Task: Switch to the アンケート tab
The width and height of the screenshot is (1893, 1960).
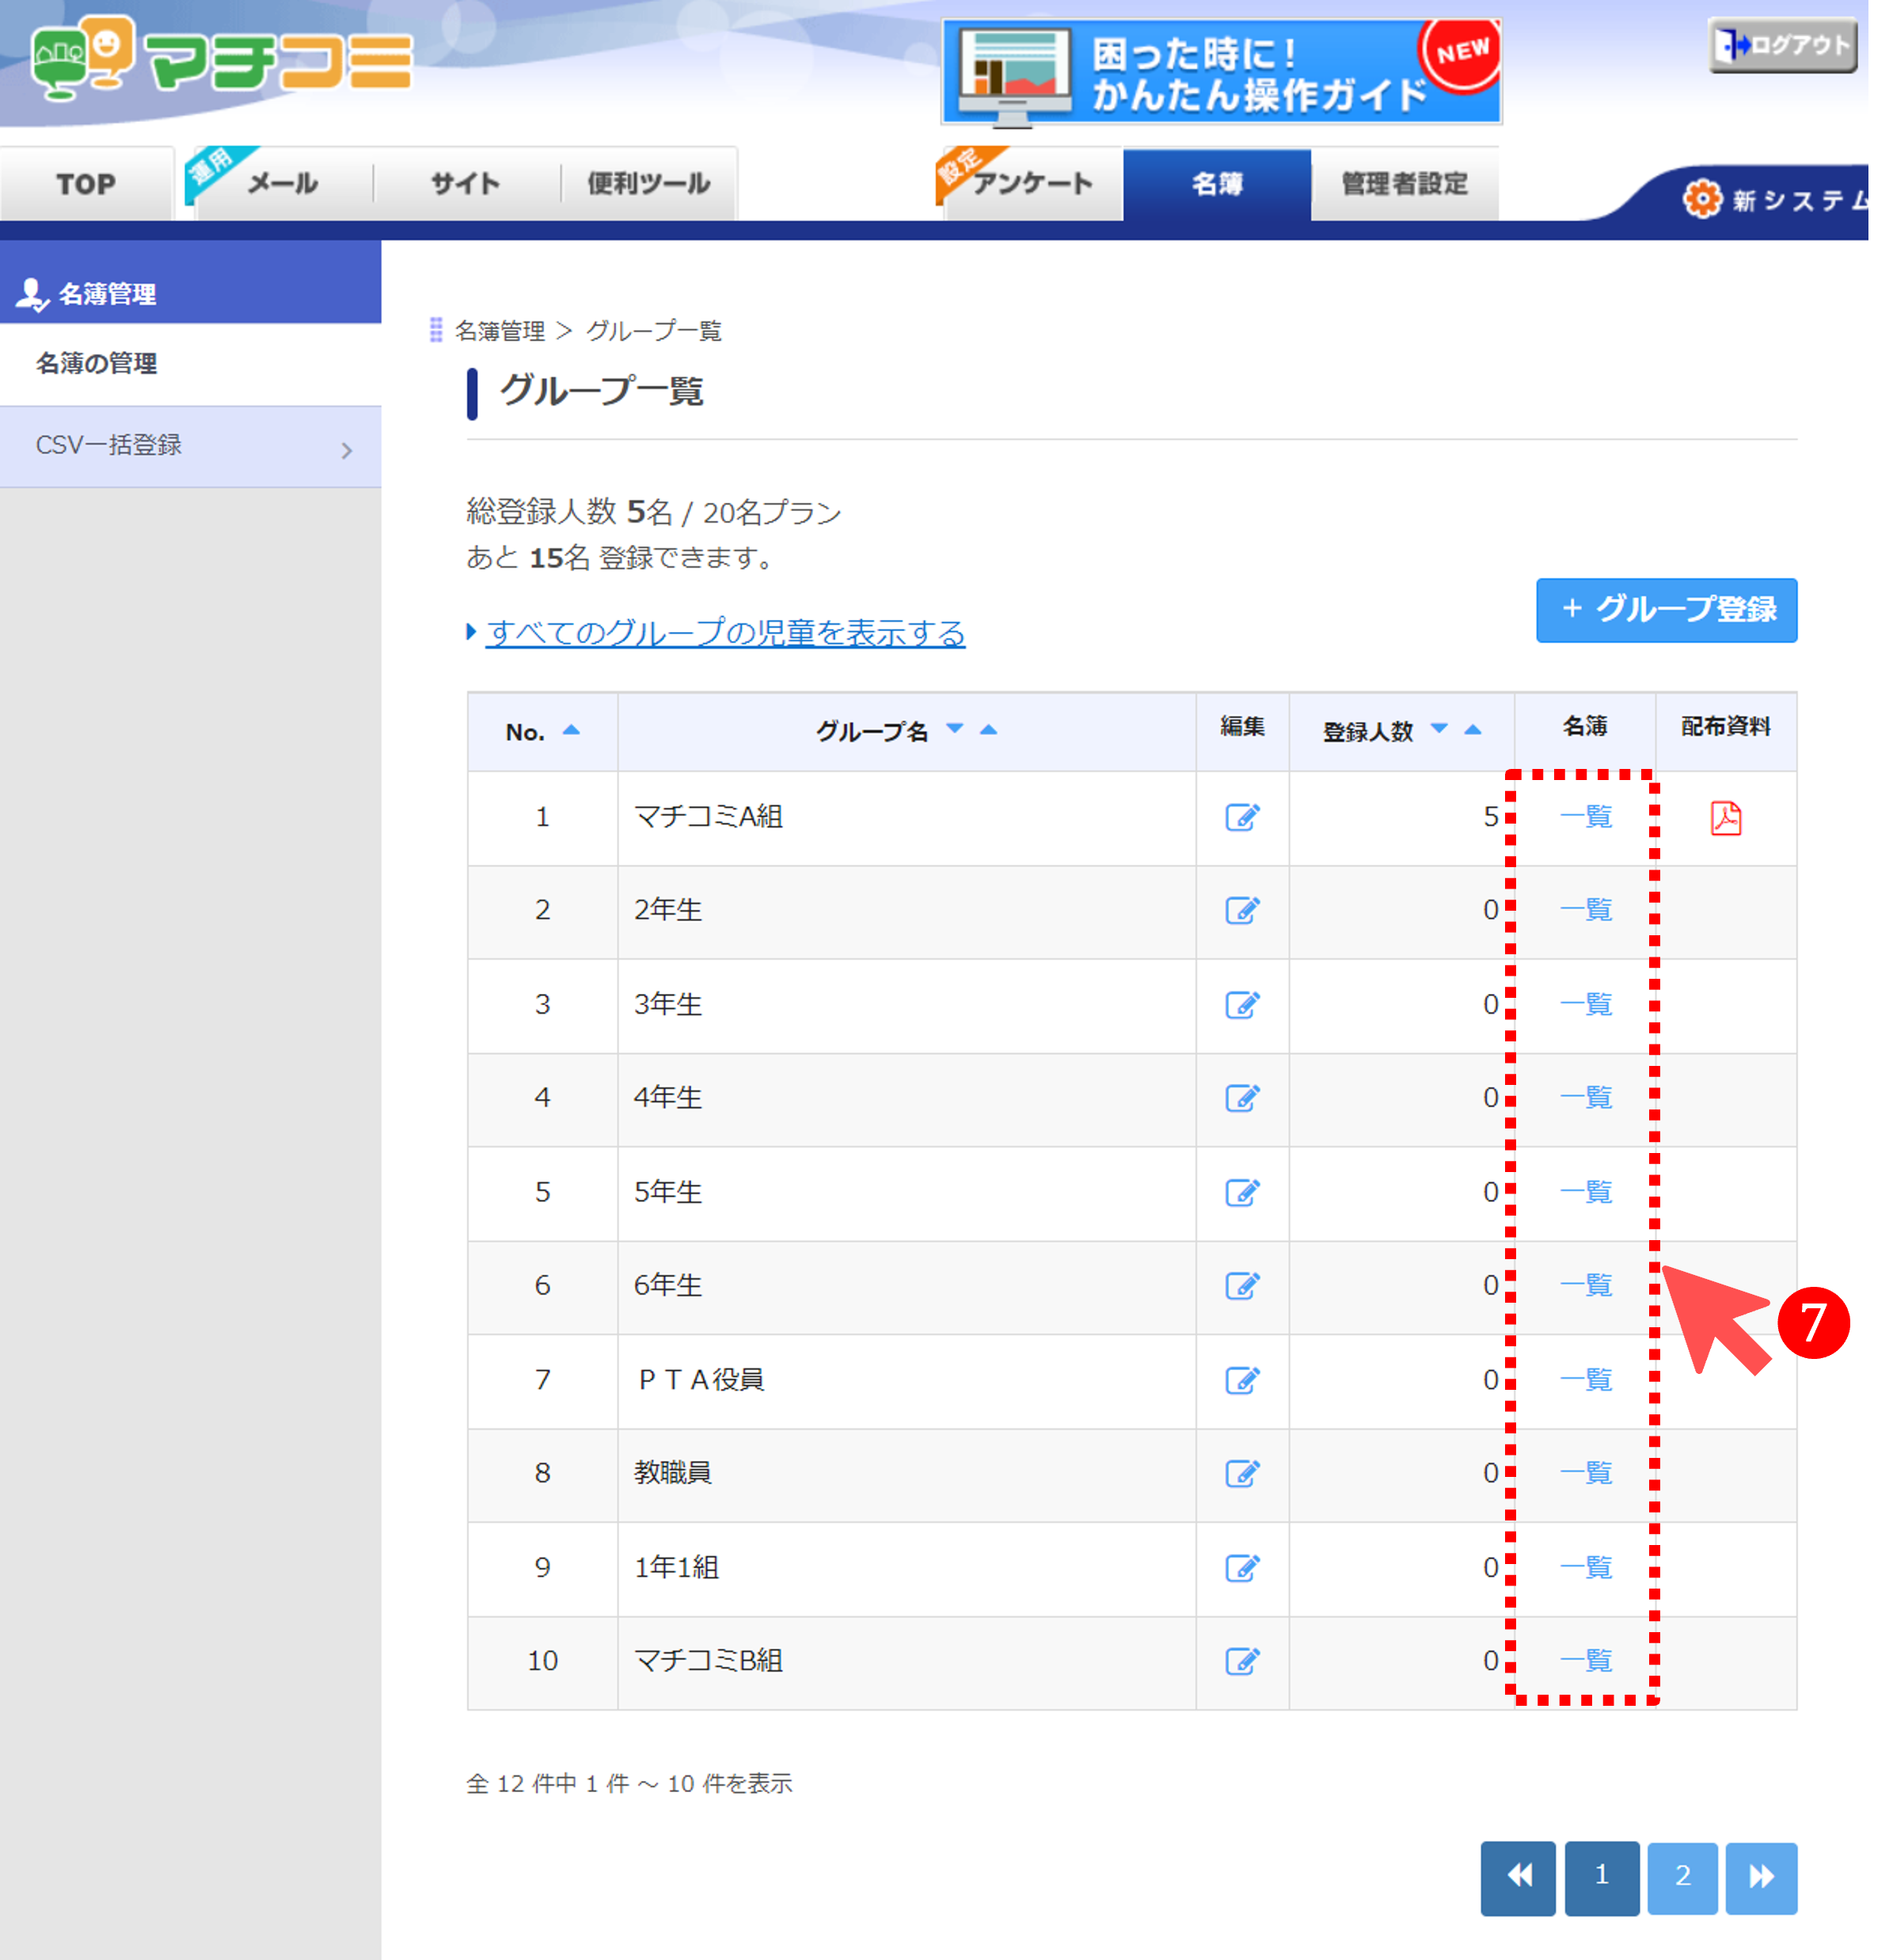Action: click(x=1032, y=184)
